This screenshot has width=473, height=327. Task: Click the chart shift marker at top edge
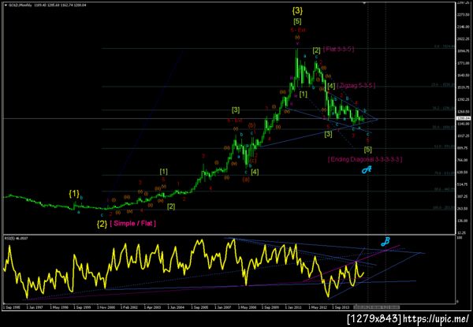pyautogui.click(x=365, y=3)
